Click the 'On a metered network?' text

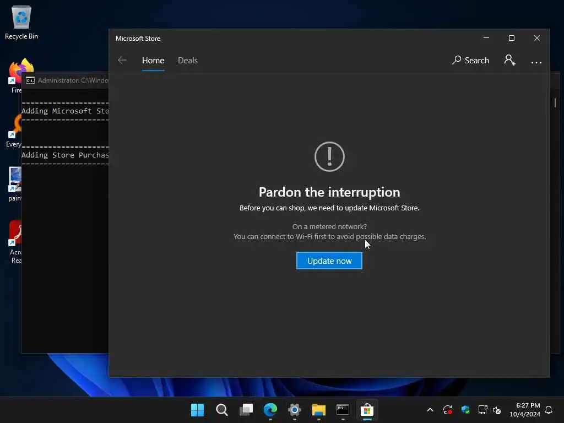click(329, 226)
